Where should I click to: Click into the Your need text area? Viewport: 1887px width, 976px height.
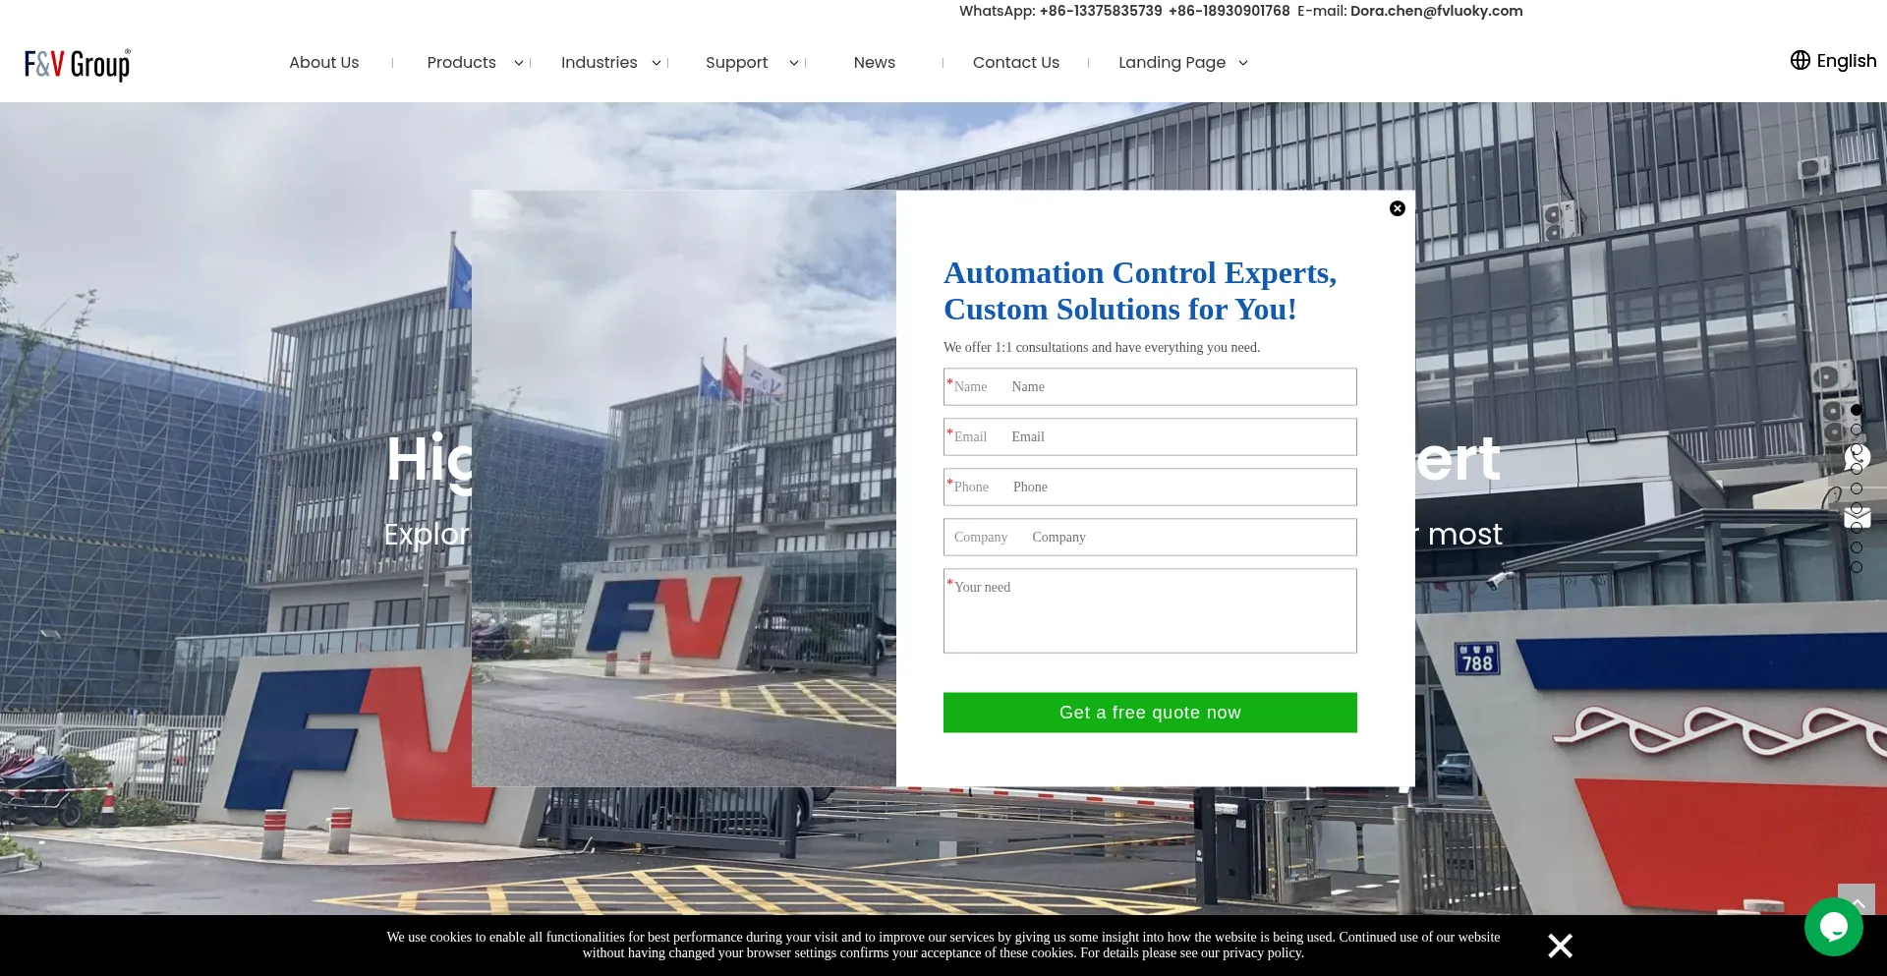pos(1150,619)
